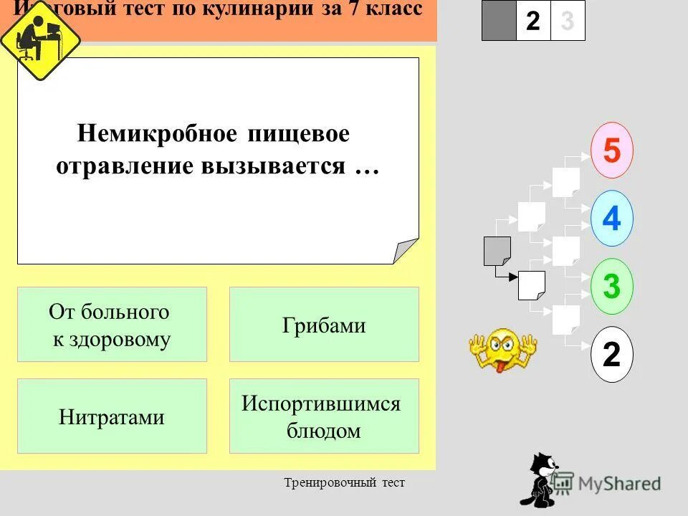Select the answer 'Грибами'
Viewport: 688px width, 516px height.
(x=323, y=325)
